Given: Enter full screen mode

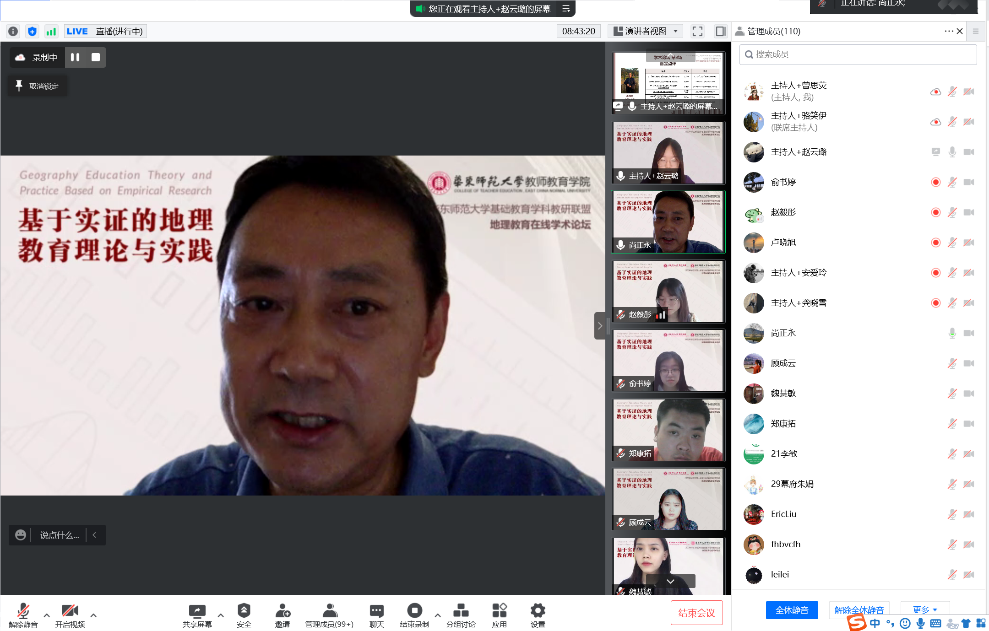Looking at the screenshot, I should point(697,31).
